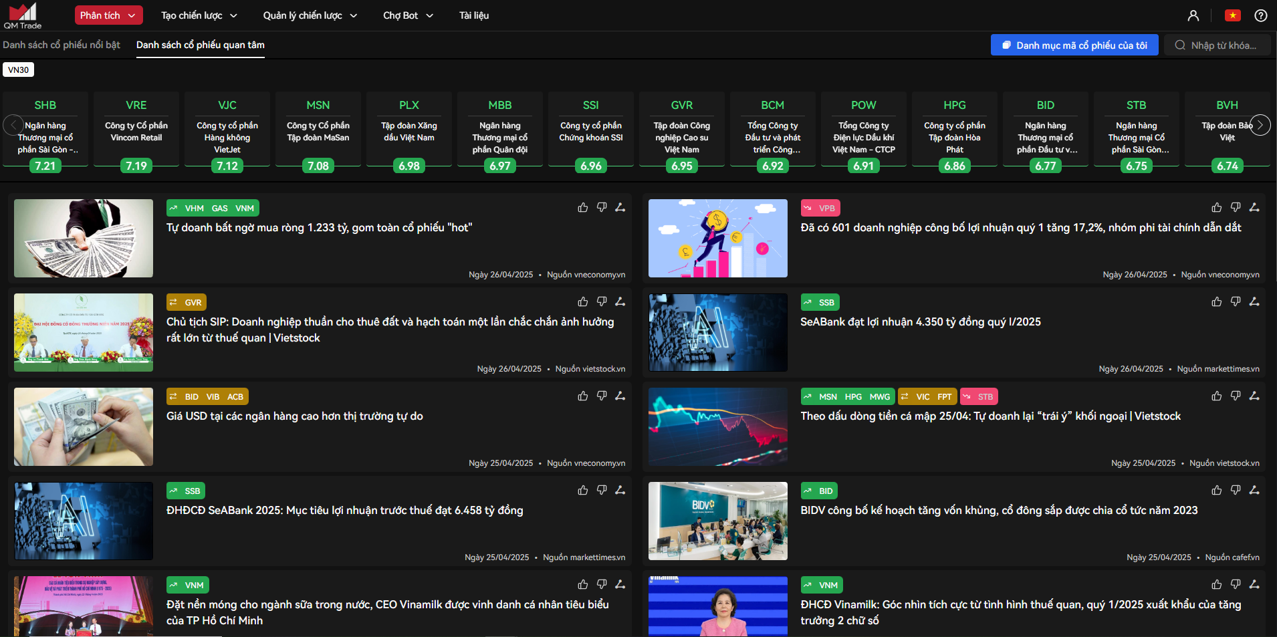Screen dimensions: 1277x637
Task: Open the BIDV office photo thumbnail
Action: 718,521
